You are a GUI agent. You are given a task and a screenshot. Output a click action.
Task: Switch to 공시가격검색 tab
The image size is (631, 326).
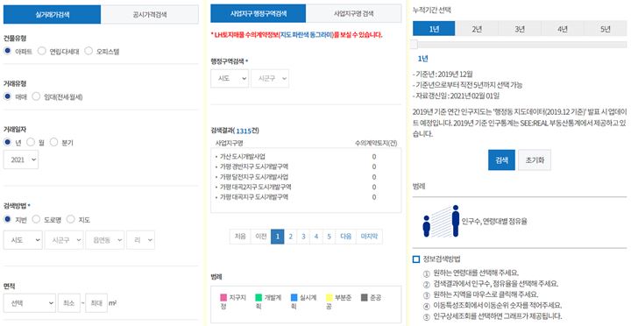coord(150,15)
